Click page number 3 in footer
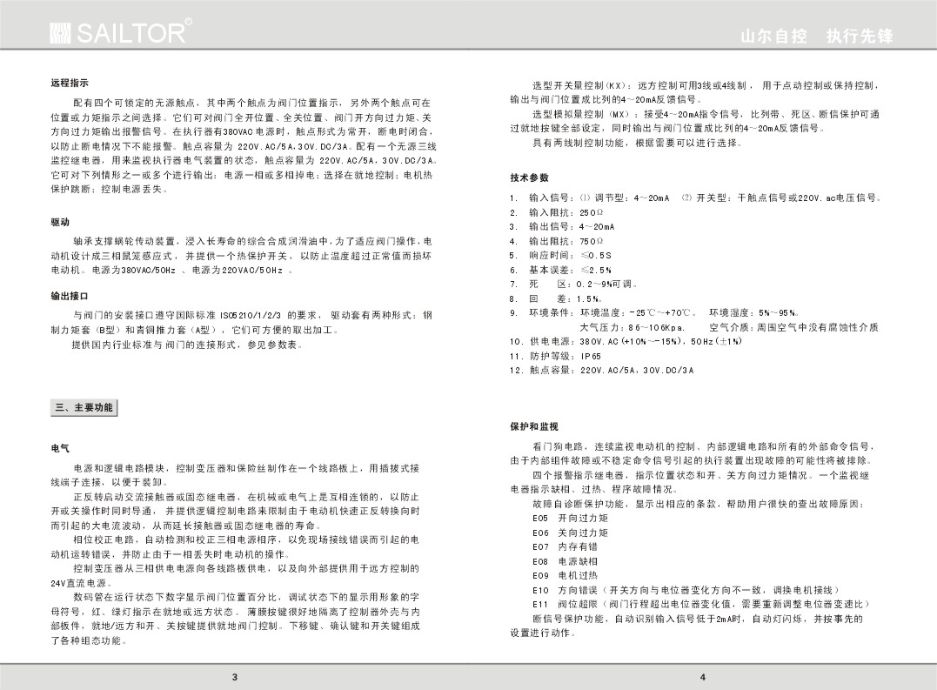 pyautogui.click(x=235, y=677)
